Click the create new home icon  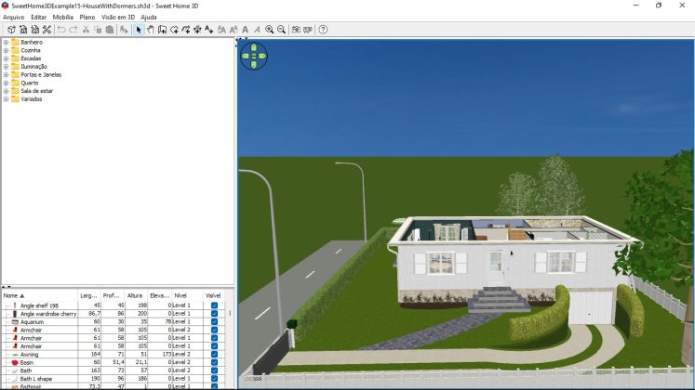click(x=11, y=30)
